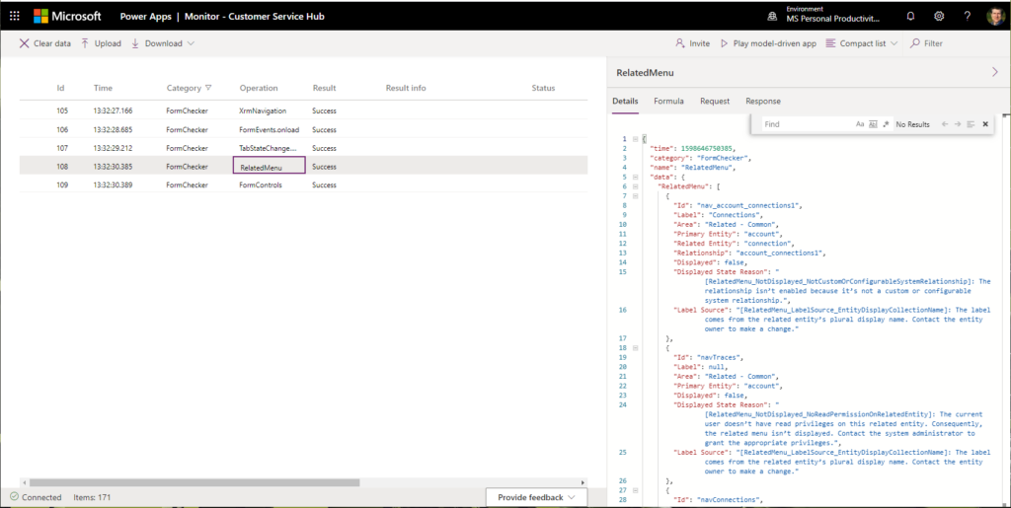This screenshot has width=1011, height=508.
Task: Open the Compact list layout dropdown
Action: click(862, 43)
